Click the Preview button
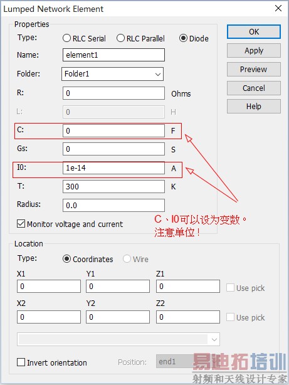Viewport: 289px width, 385px height. click(254, 69)
